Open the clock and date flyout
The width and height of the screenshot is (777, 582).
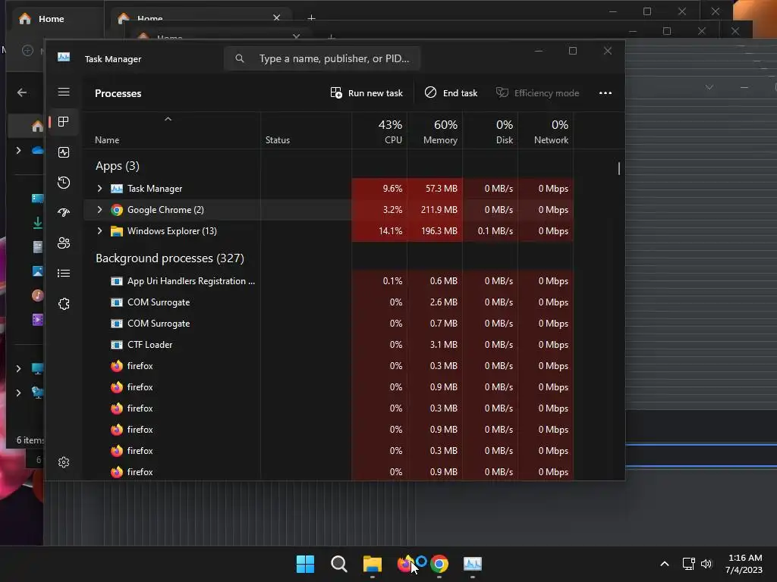pyautogui.click(x=744, y=564)
